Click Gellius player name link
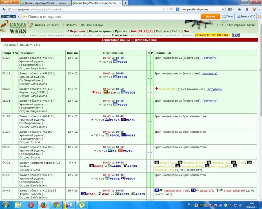The height and width of the screenshot is (209, 262). click(40, 25)
